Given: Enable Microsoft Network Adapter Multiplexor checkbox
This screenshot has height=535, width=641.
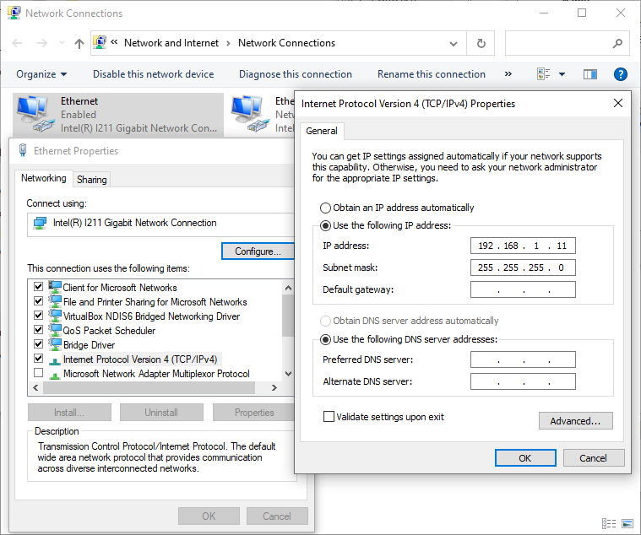Looking at the screenshot, I should (x=39, y=373).
